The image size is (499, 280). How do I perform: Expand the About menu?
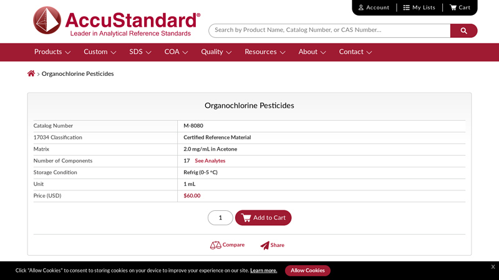coord(312,52)
